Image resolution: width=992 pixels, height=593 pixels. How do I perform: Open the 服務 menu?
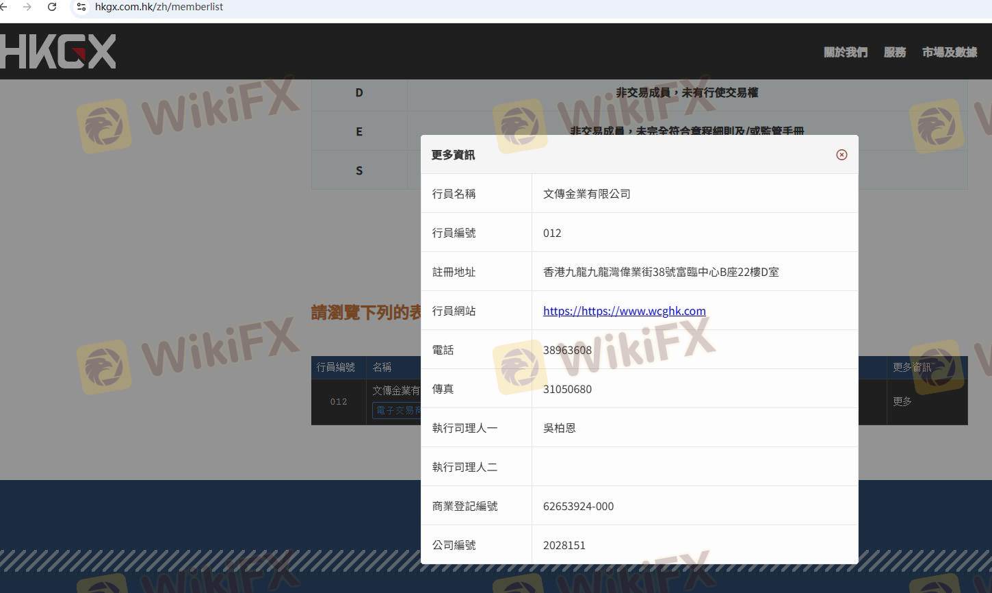894,52
